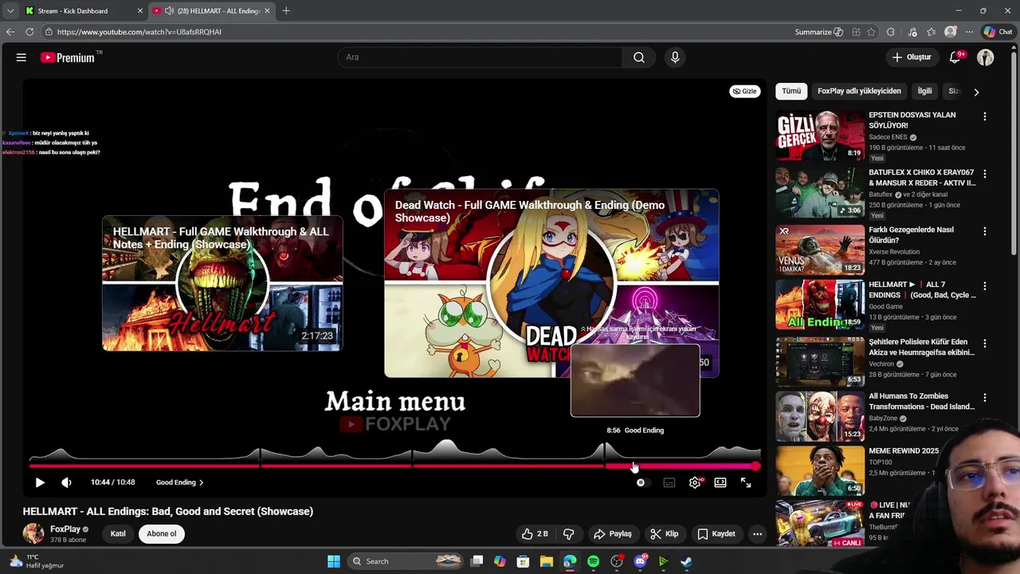The width and height of the screenshot is (1020, 574).
Task: Open the FoxPlay channel name link
Action: pyautogui.click(x=65, y=529)
